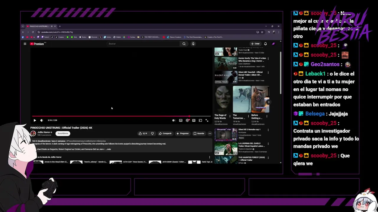Open options for LA LÁGRIMA DEL DIABLO
The width and height of the screenshot is (378, 212).
click(x=268, y=144)
